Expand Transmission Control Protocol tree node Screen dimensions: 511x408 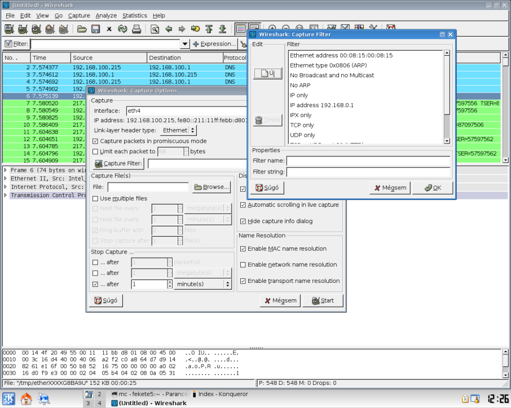pyautogui.click(x=6, y=195)
